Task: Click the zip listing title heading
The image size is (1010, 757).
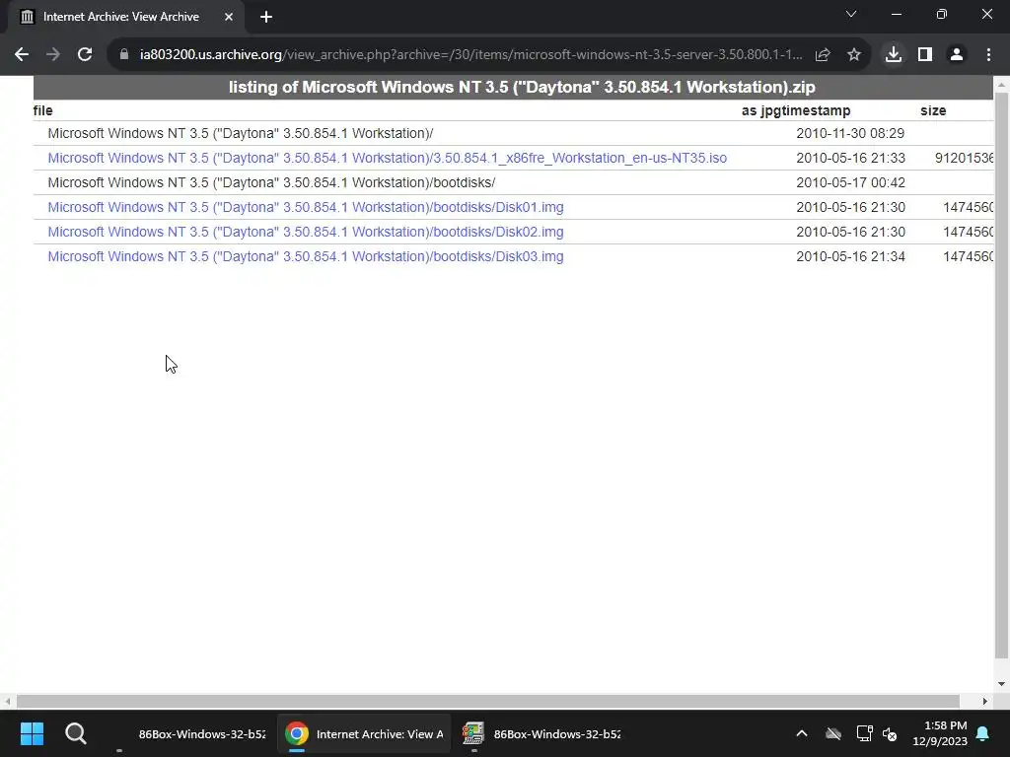Action: click(522, 87)
